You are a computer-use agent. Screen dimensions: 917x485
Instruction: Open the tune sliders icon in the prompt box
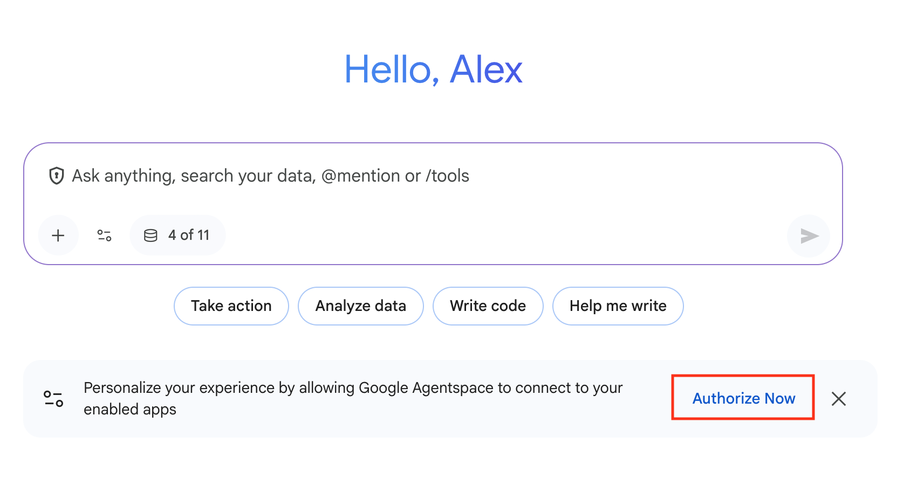pyautogui.click(x=104, y=235)
